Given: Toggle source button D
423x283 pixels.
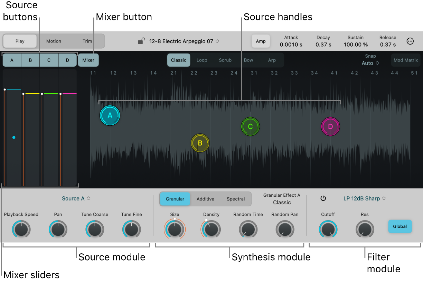Looking at the screenshot, I should [67, 60].
